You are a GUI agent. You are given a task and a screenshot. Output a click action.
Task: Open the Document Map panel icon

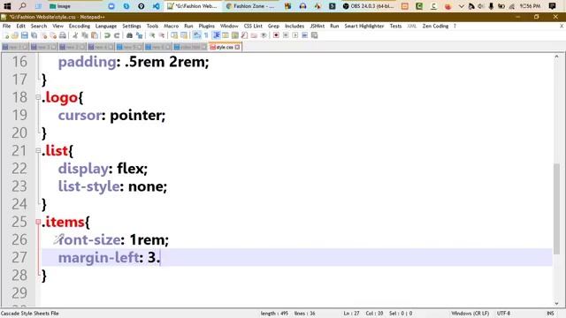coord(235,35)
